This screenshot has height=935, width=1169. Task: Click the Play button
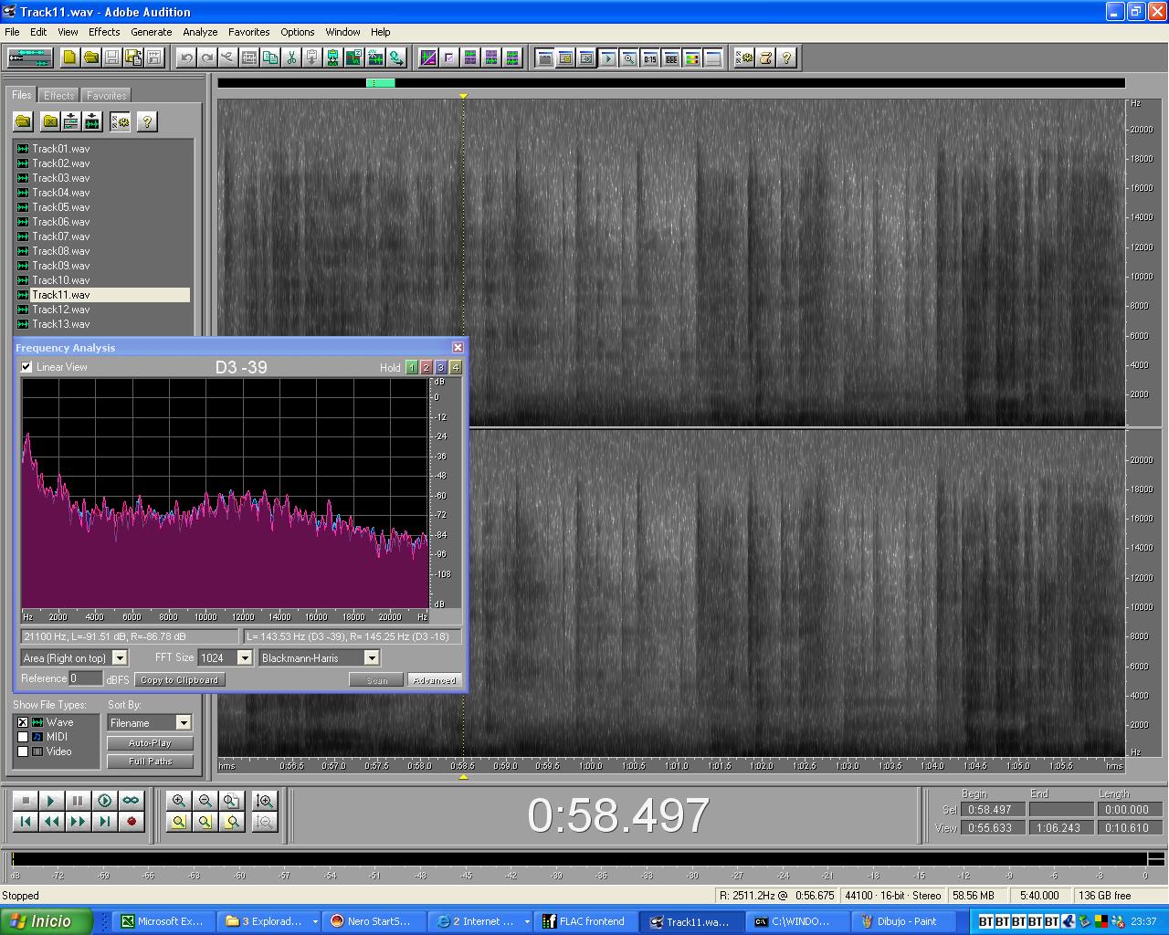click(52, 801)
